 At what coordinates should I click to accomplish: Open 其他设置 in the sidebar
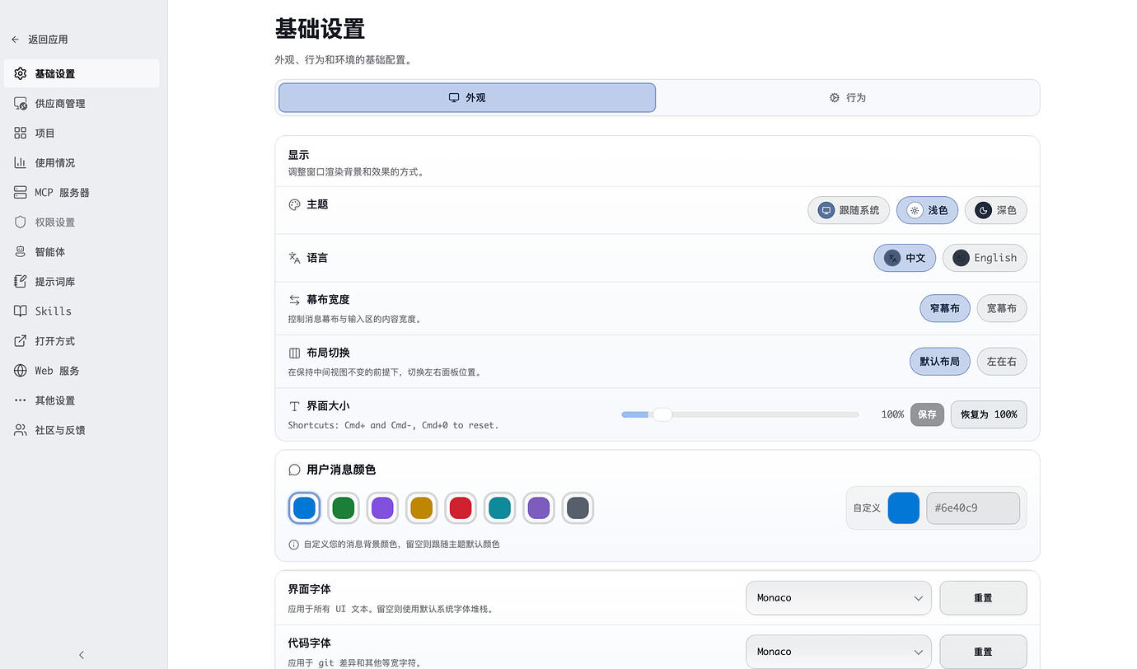[82, 400]
